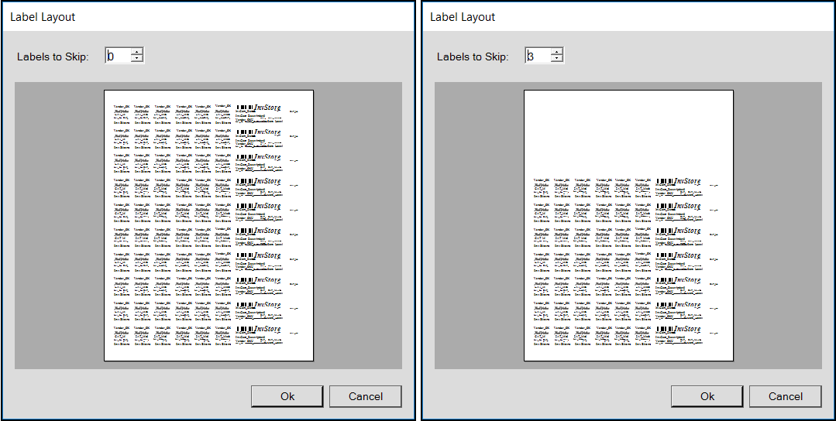Click the right window's Label Layout title
This screenshot has width=836, height=421.
[463, 17]
